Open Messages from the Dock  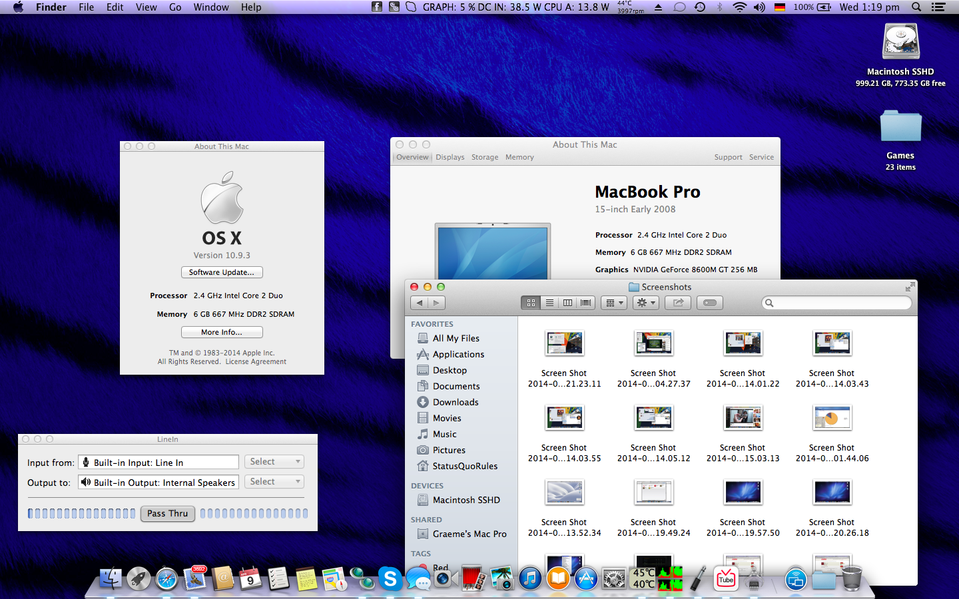pos(418,578)
